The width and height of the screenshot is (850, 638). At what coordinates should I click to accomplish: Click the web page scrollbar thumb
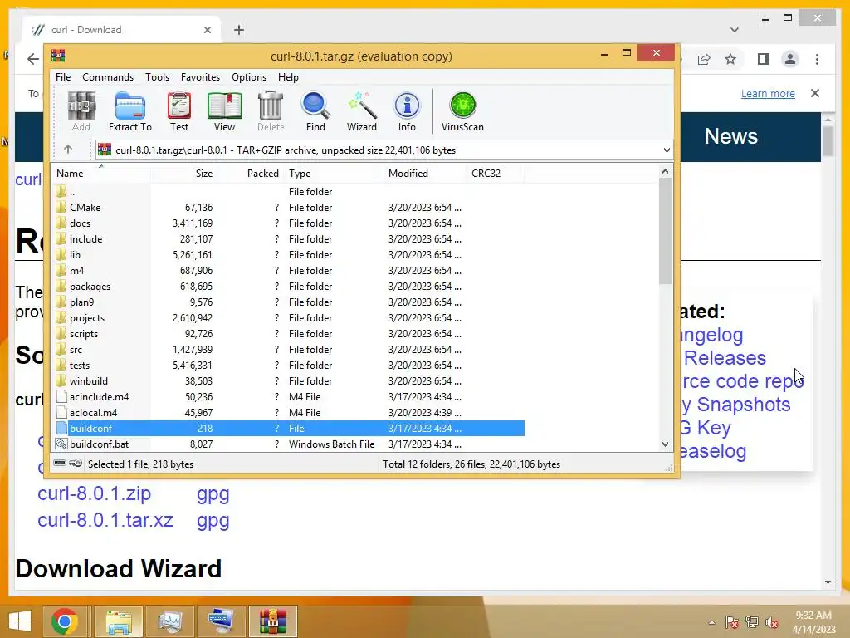828,141
